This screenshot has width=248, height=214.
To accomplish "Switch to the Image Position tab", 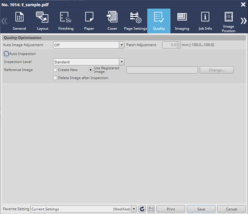I will [228, 22].
